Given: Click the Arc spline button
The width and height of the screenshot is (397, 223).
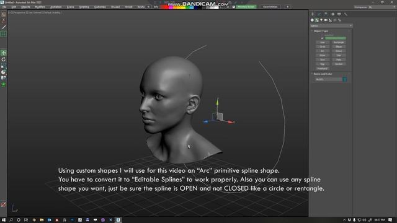Looking at the screenshot, I should click(323, 51).
